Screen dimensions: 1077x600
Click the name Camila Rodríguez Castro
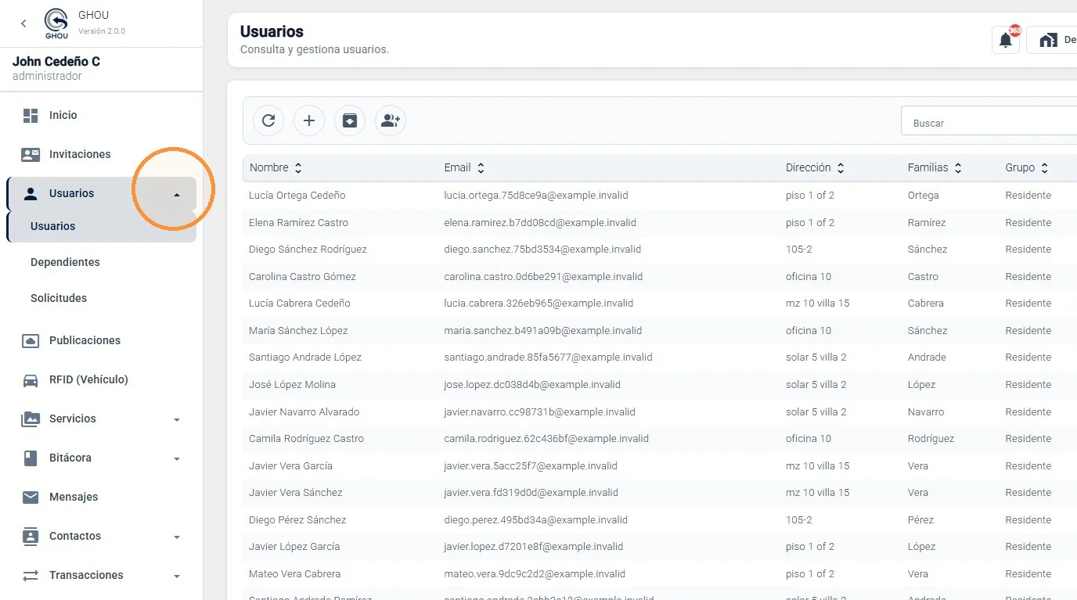pyautogui.click(x=306, y=438)
